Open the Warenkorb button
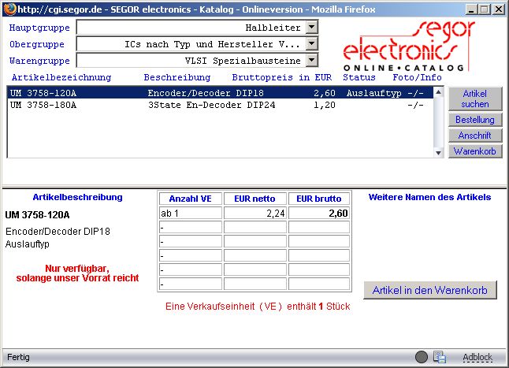509x368 pixels. (475, 151)
